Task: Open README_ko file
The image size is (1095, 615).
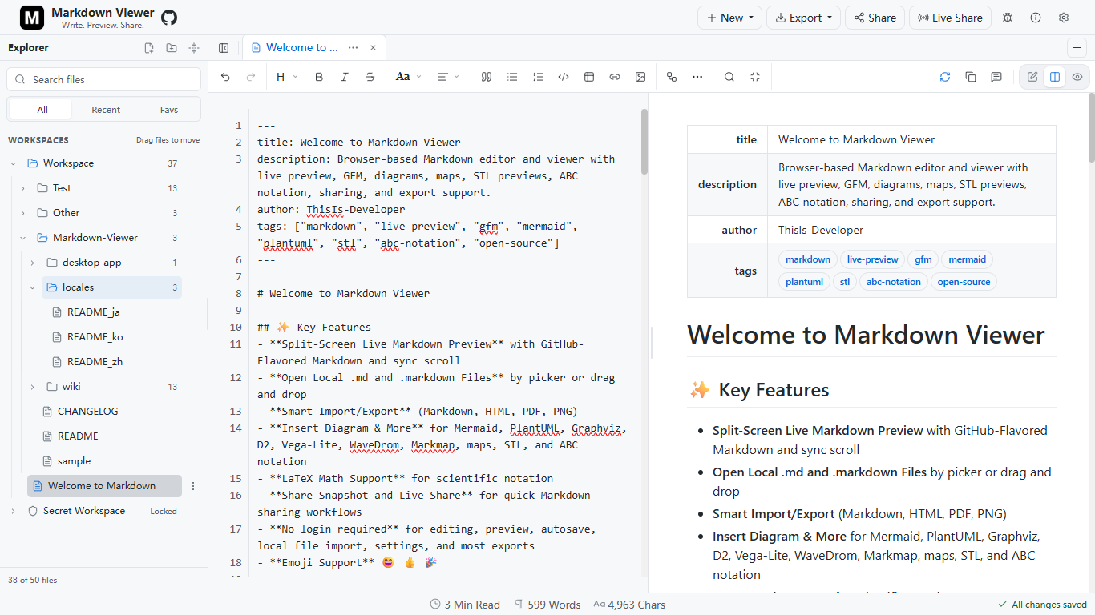Action: pyautogui.click(x=95, y=337)
